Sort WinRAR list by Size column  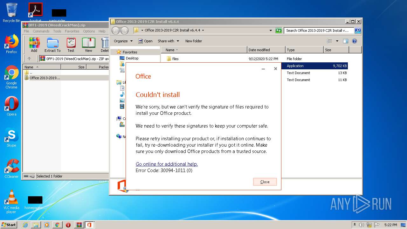click(x=73, y=67)
